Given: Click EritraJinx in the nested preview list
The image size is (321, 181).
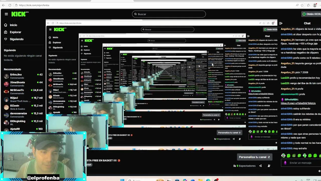Looking at the screenshot, I should point(62,74).
